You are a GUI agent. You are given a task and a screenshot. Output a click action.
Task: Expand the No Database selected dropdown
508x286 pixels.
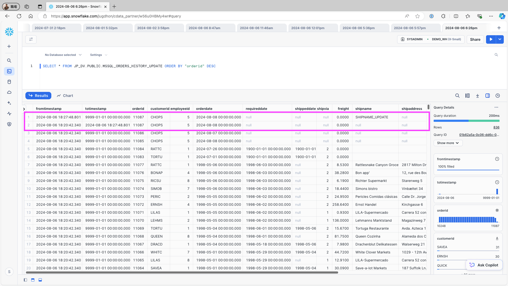(x=63, y=55)
